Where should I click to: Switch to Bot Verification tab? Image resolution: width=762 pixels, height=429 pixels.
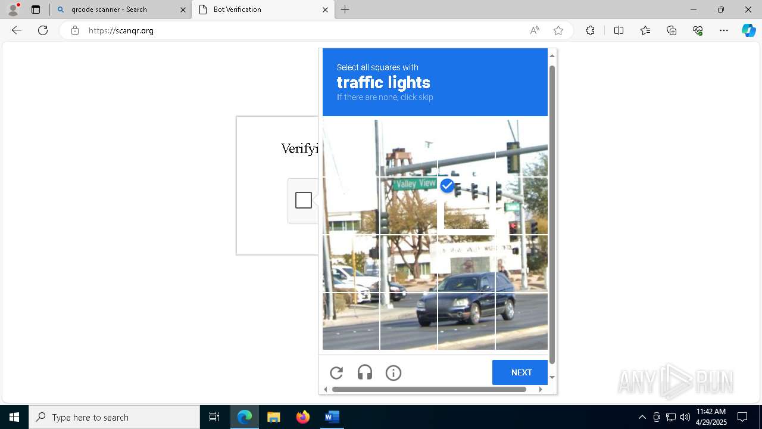263,10
